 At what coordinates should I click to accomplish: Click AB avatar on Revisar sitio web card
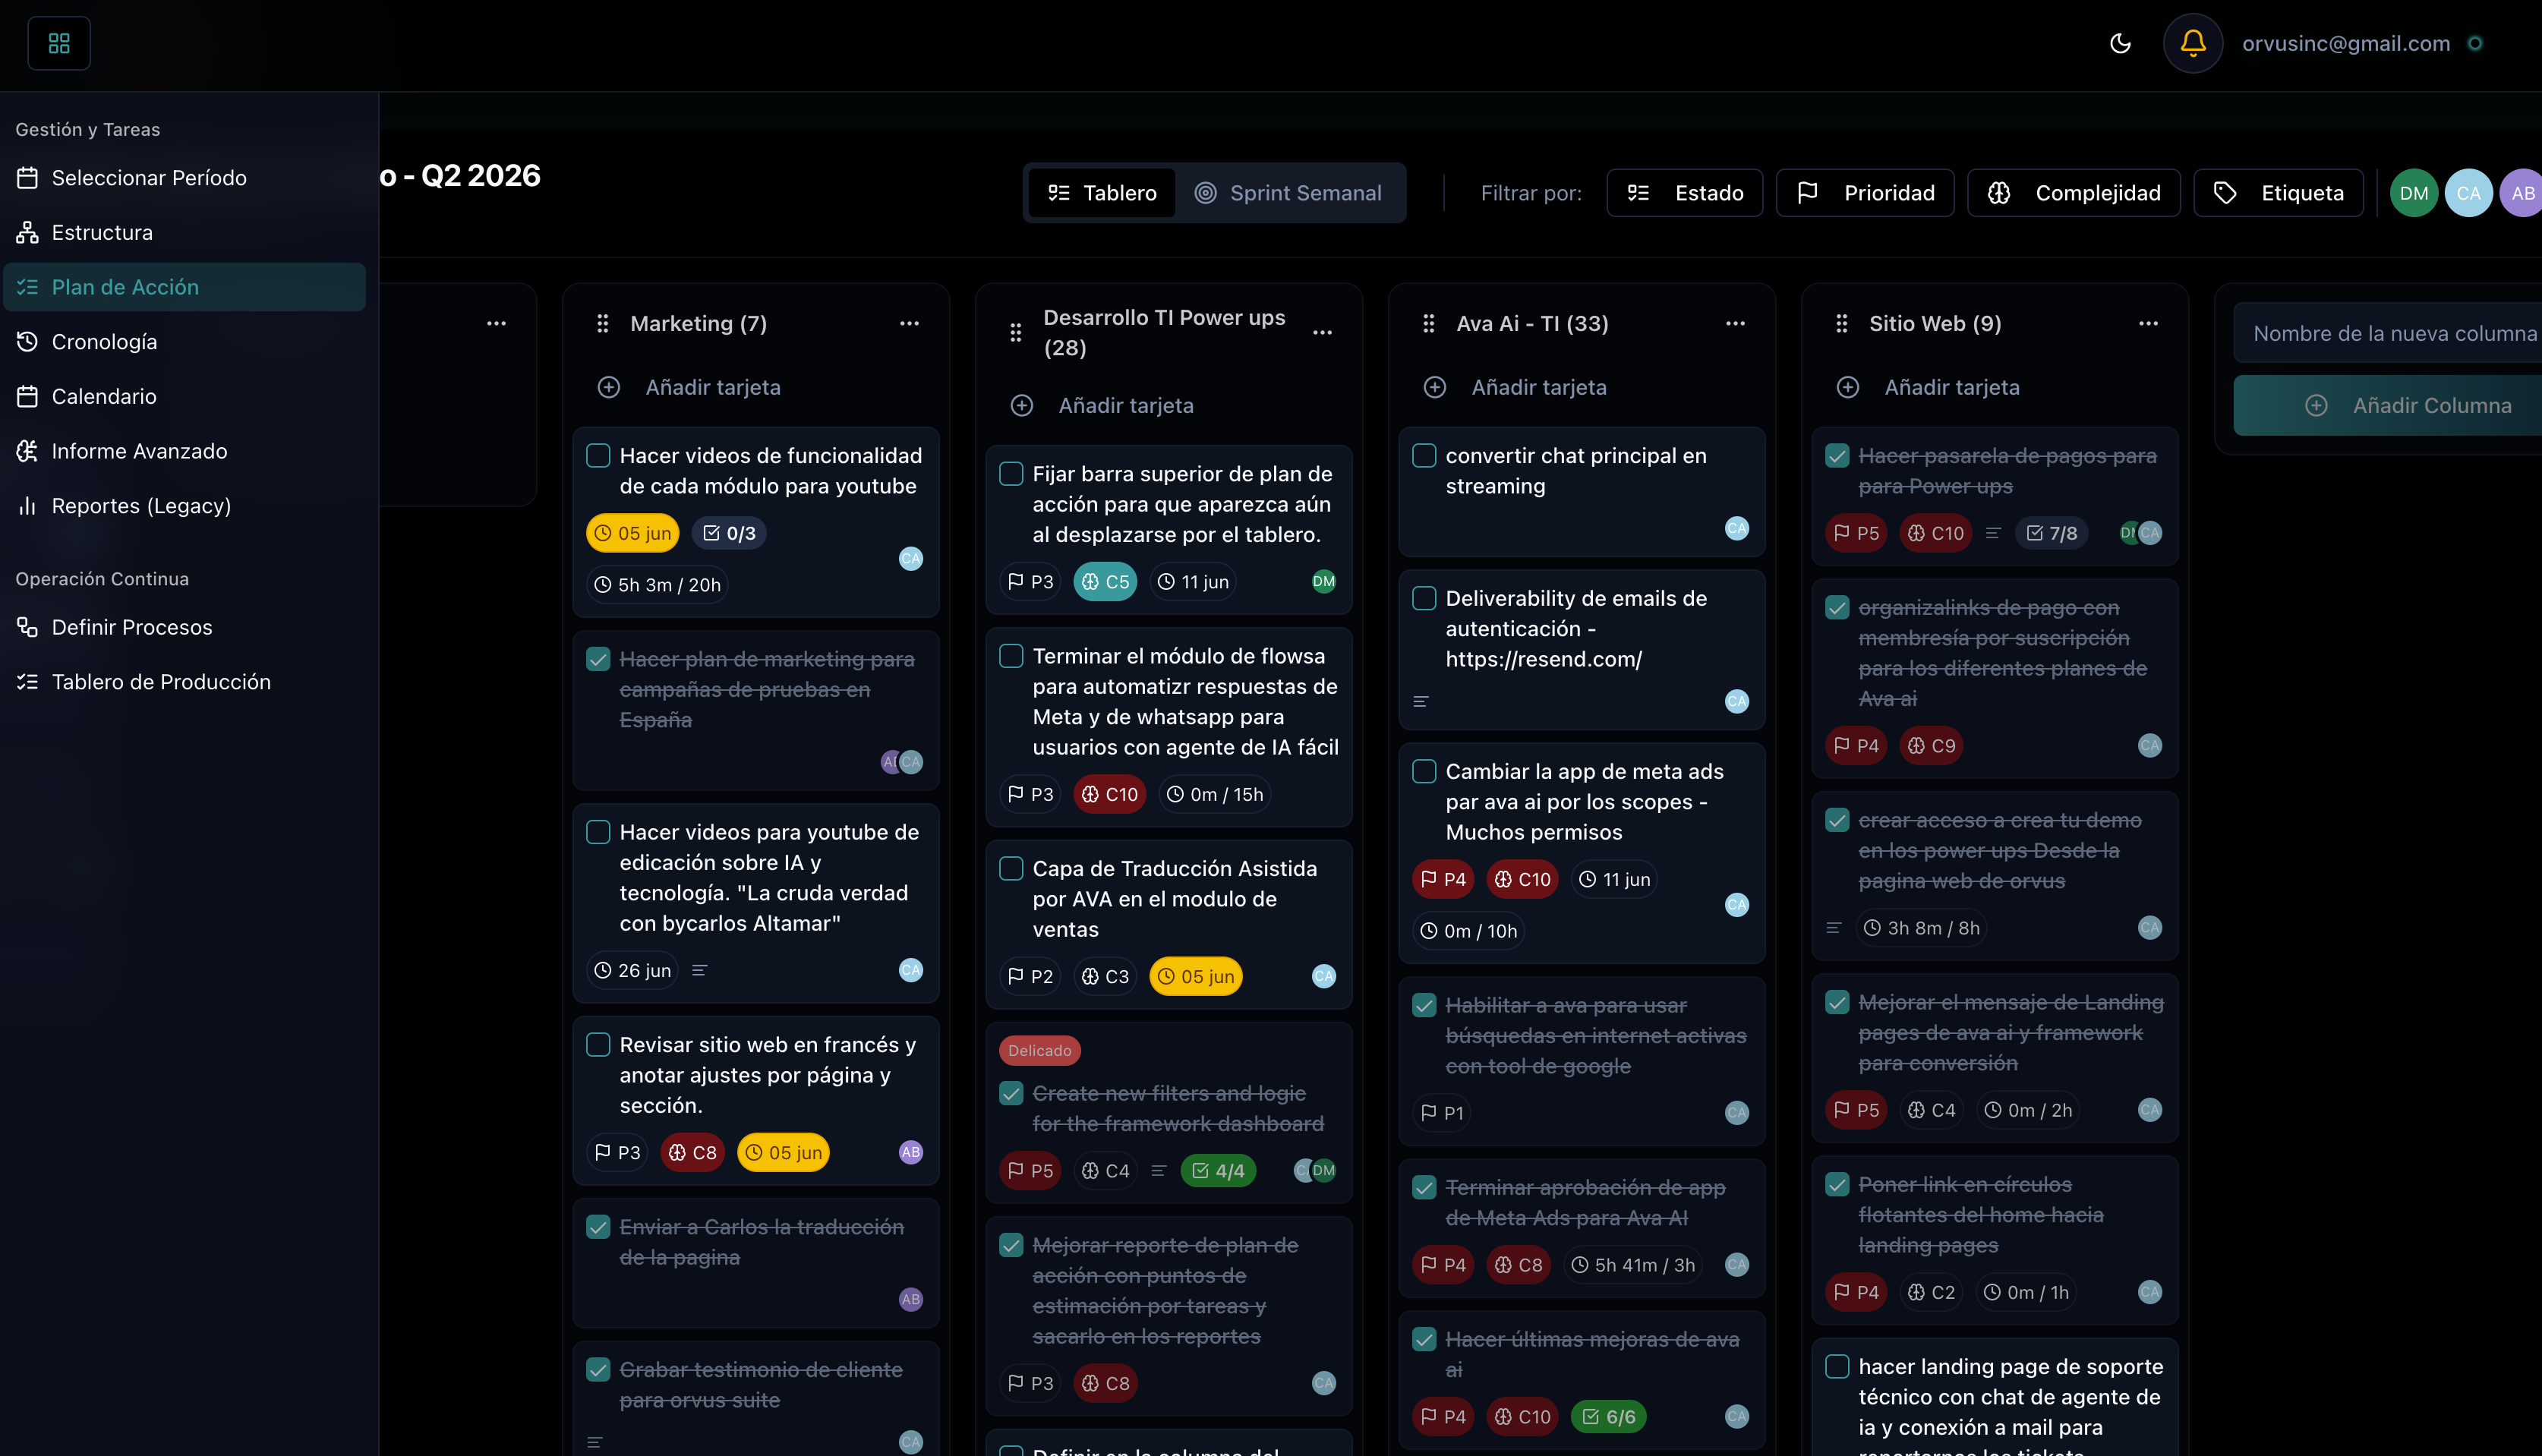tap(910, 1152)
